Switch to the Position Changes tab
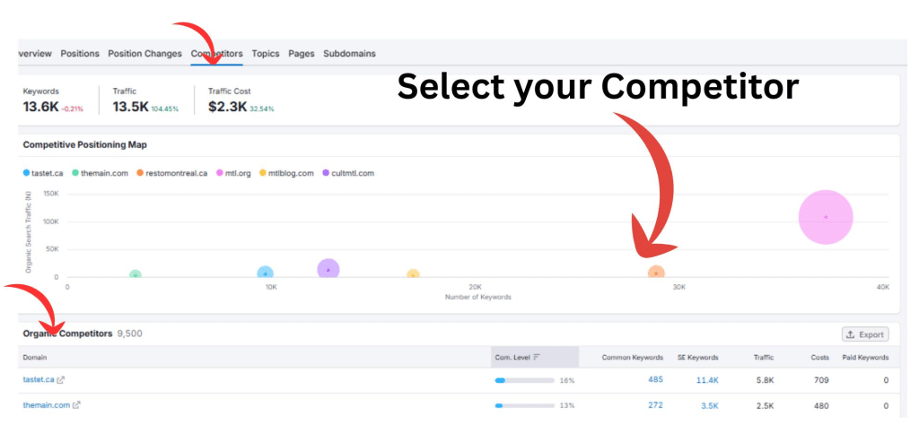This screenshot has width=919, height=442. 144,54
